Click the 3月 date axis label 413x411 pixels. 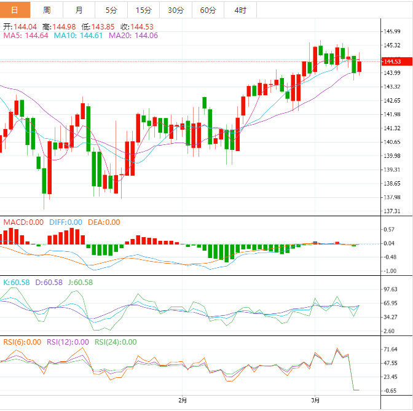tap(316, 400)
